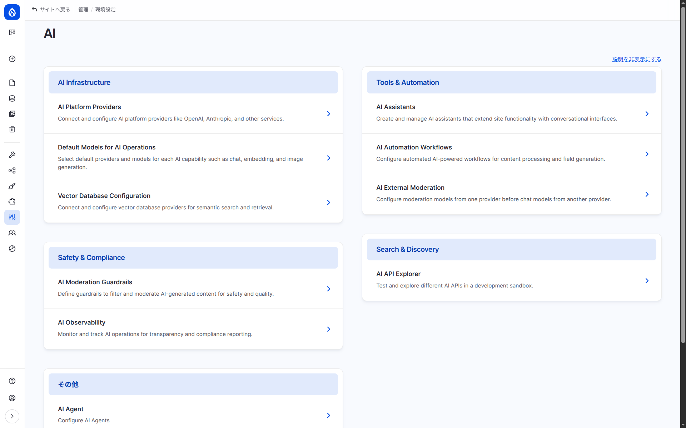Image resolution: width=686 pixels, height=428 pixels.
Task: Click the Drupal droplet logo icon
Action: (12, 12)
